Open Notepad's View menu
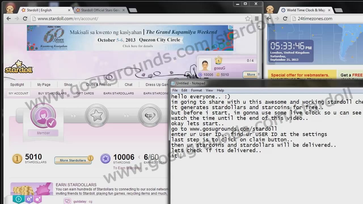363x204 pixels. [209, 90]
